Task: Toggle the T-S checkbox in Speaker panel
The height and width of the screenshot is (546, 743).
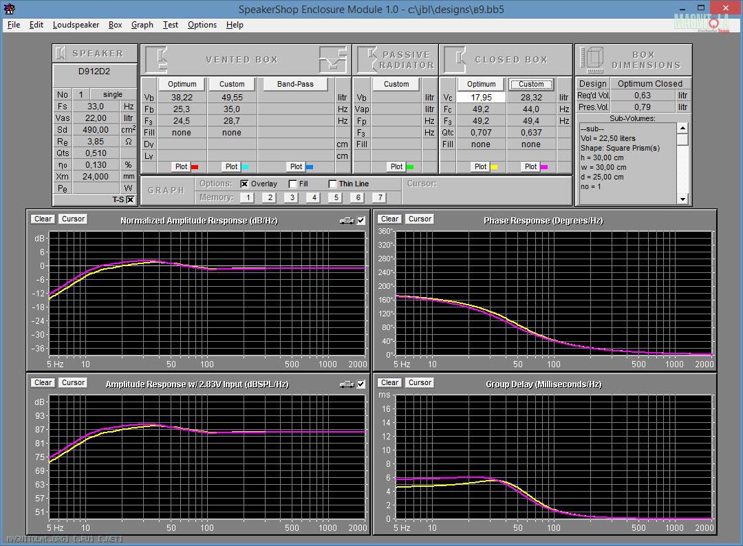Action: 130,200
